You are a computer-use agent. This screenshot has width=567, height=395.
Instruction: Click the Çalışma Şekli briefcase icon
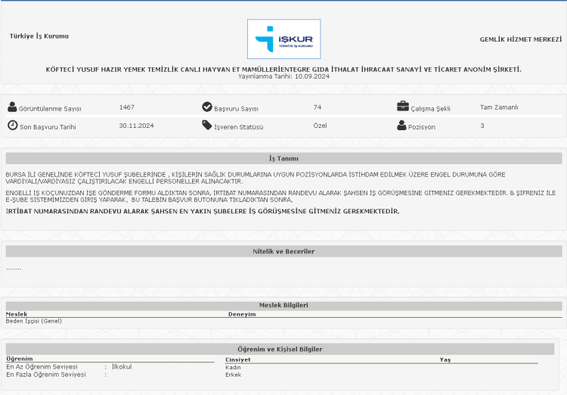[403, 107]
